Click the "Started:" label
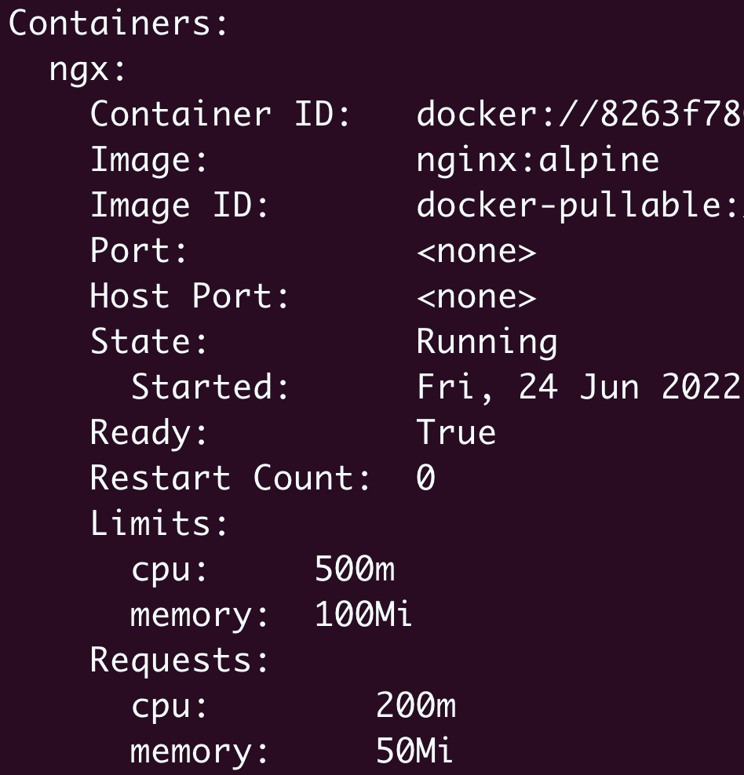 (210, 387)
